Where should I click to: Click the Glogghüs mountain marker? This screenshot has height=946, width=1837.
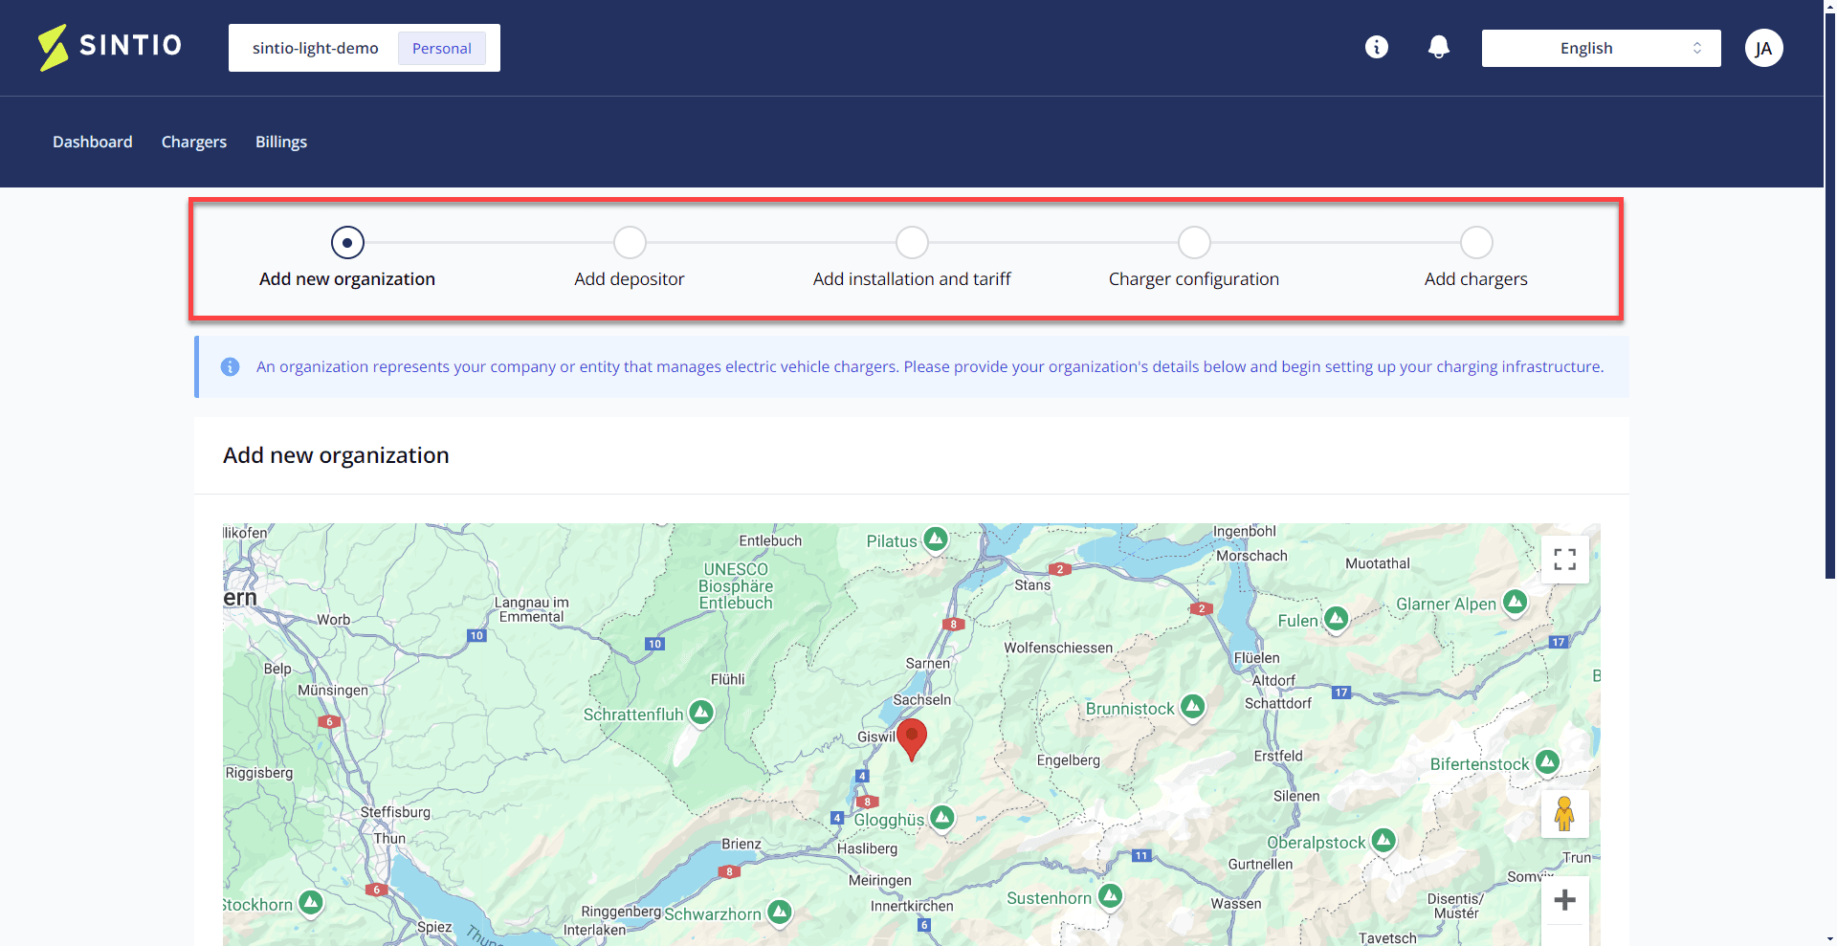(x=942, y=818)
